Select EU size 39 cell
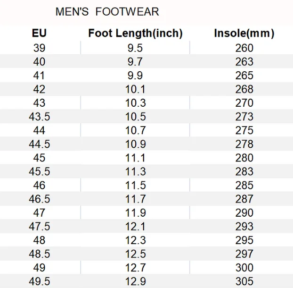The height and width of the screenshot is (288, 293). (39, 48)
